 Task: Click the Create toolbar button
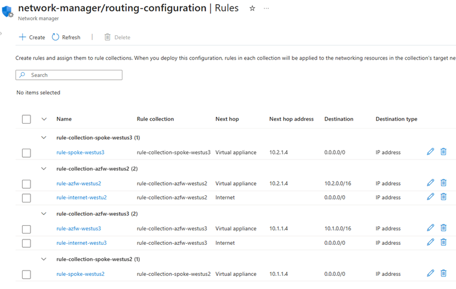click(x=32, y=37)
